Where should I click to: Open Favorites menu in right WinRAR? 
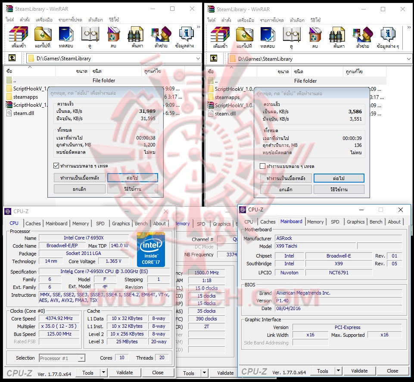(x=272, y=20)
